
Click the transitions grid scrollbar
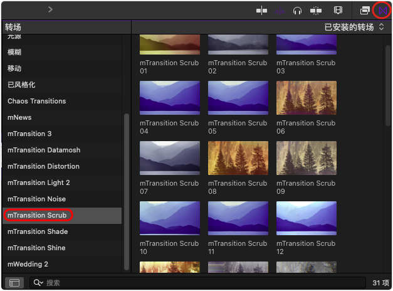(x=388, y=85)
